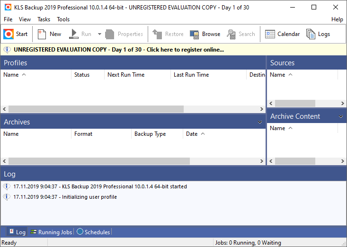Click the KLS Backup title bar app icon
The image size is (347, 247).
[8, 7]
